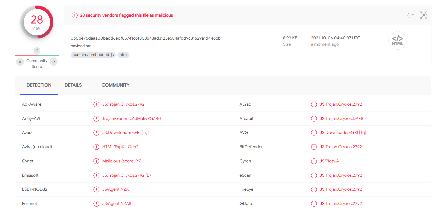This screenshot has height=215, width=437.
Task: Click the community score question mark
Action: pyautogui.click(x=37, y=50)
